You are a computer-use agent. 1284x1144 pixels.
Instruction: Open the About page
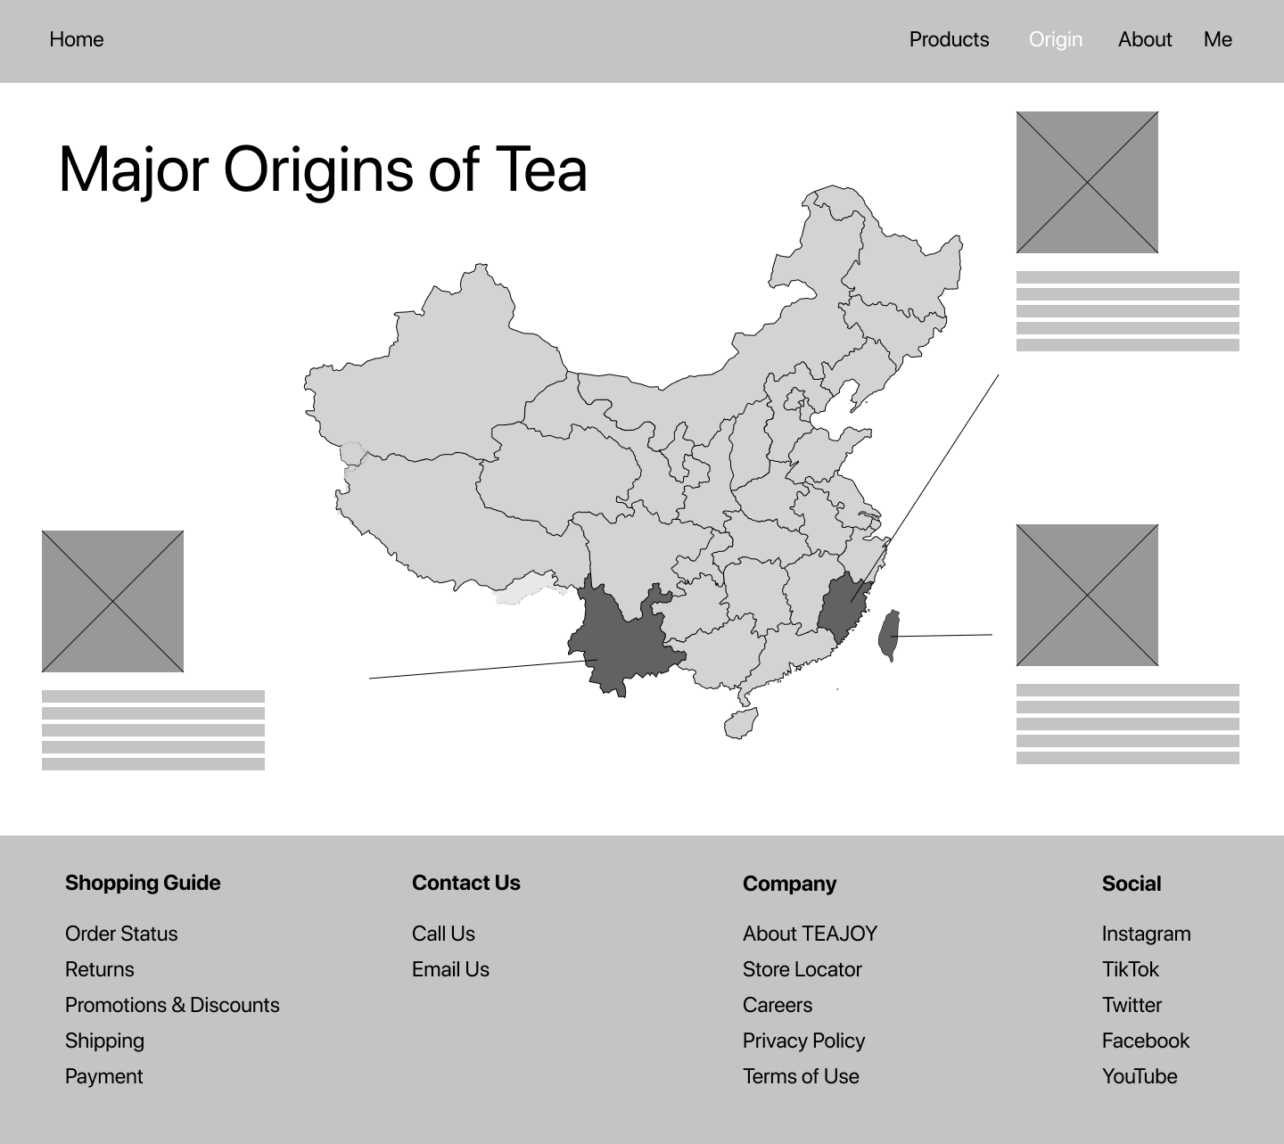tap(1145, 39)
